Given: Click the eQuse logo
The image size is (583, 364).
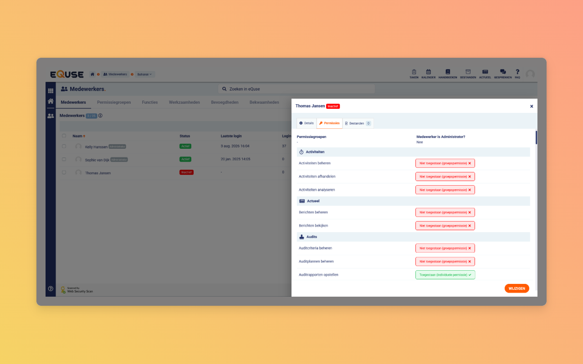Looking at the screenshot, I should pos(67,74).
